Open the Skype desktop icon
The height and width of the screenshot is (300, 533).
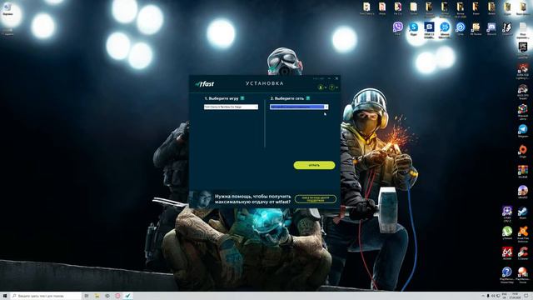click(x=414, y=27)
